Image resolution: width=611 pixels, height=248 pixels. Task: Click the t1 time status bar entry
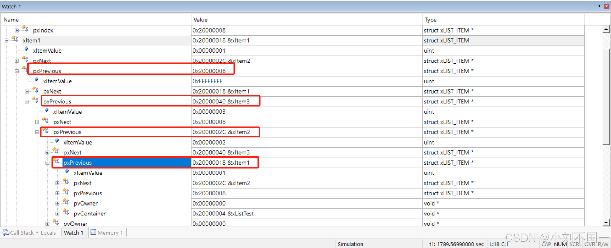click(x=456, y=244)
